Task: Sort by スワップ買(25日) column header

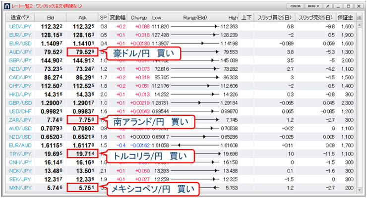Action: coord(274,17)
